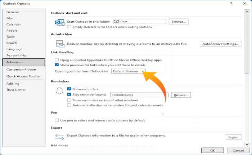Toggle Show previews for links checkbox
This screenshot has height=155, width=252.
pyautogui.click(x=57, y=65)
